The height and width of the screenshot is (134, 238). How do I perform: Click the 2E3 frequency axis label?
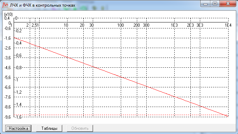tap(190, 25)
